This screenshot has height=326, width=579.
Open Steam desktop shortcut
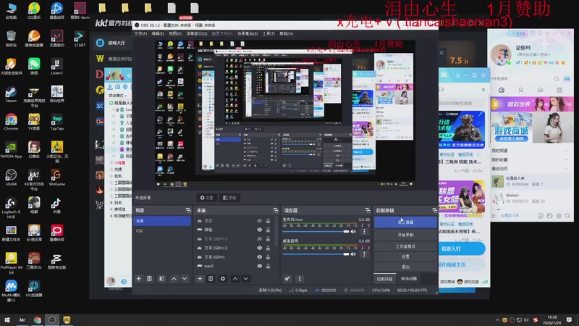pyautogui.click(x=11, y=94)
